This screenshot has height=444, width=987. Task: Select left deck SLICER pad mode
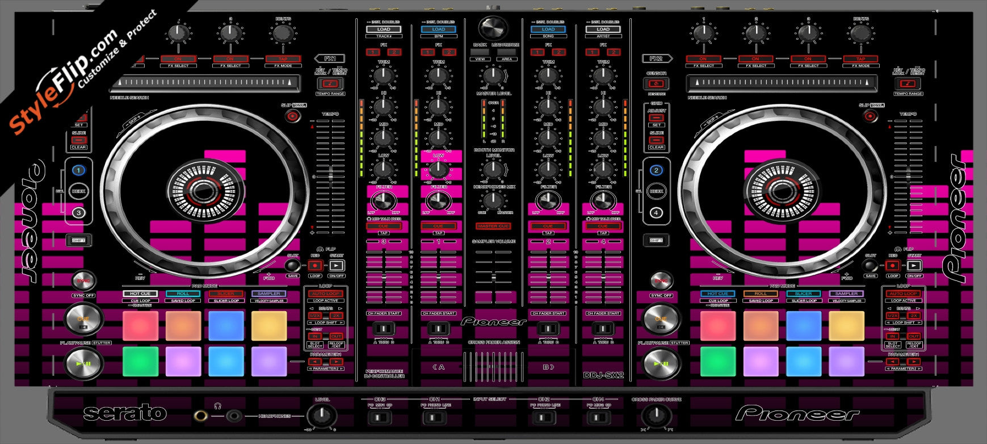226,294
